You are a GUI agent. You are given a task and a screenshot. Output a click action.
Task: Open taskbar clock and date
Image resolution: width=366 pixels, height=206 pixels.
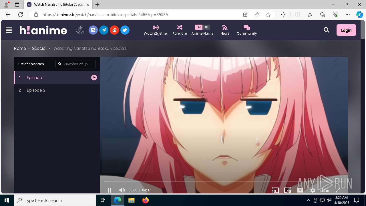click(x=341, y=200)
